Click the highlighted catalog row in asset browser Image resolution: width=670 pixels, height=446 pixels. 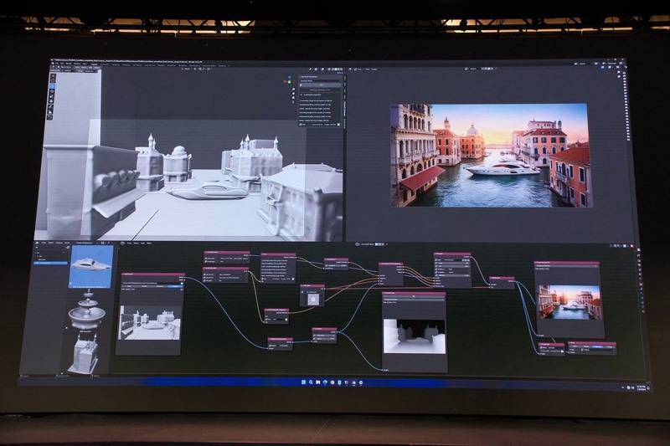click(50, 263)
